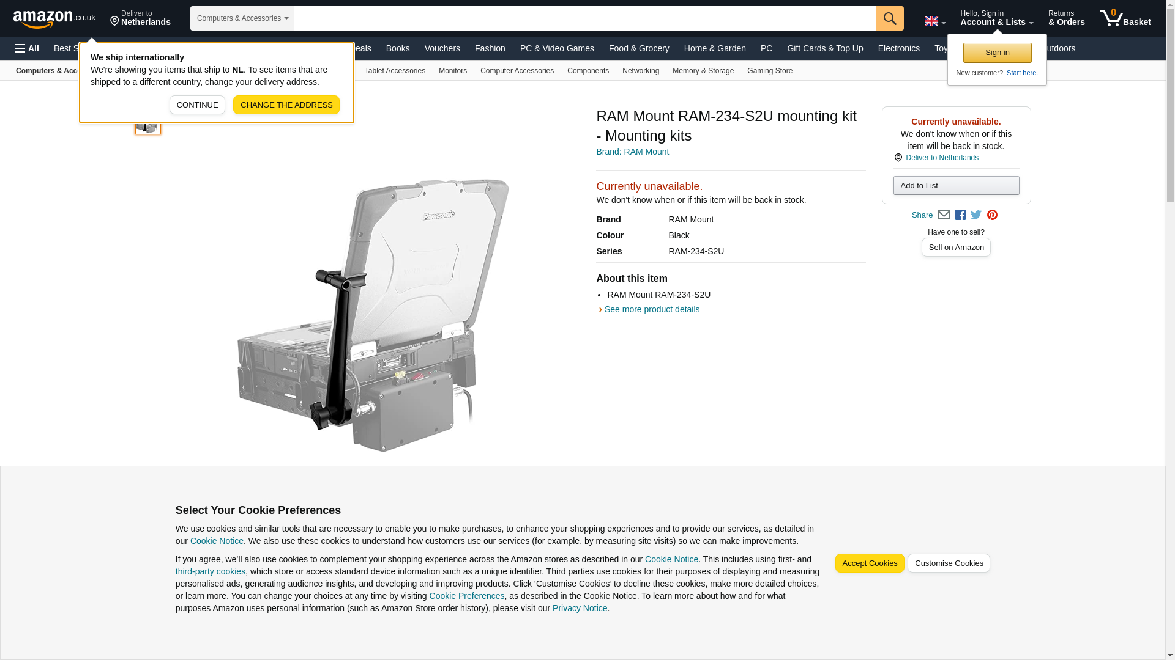Select Tablet Accessories in the subnav

click(395, 71)
